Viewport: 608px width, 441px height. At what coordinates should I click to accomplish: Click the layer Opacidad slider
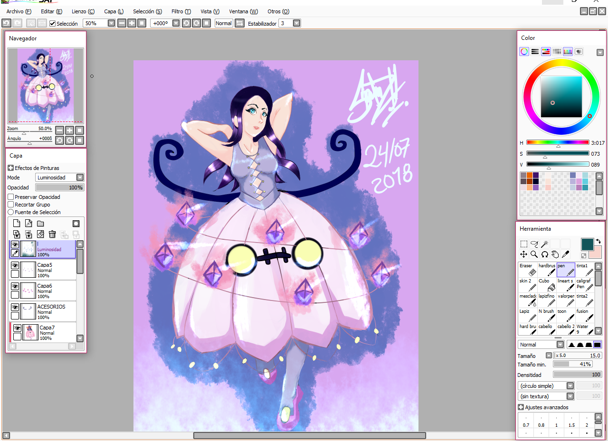point(60,188)
